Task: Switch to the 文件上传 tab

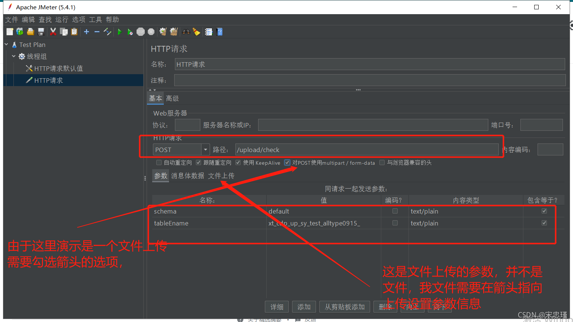Action: click(x=221, y=176)
